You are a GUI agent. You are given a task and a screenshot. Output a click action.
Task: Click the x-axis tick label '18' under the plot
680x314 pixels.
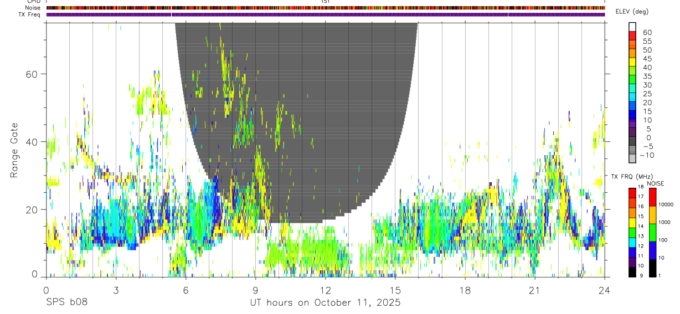click(x=465, y=290)
